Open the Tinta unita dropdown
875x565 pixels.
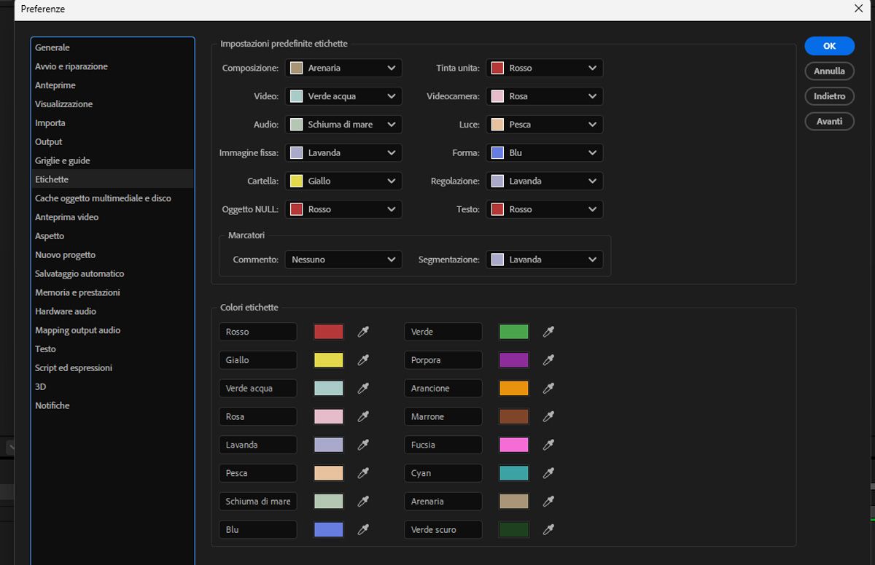click(x=545, y=68)
